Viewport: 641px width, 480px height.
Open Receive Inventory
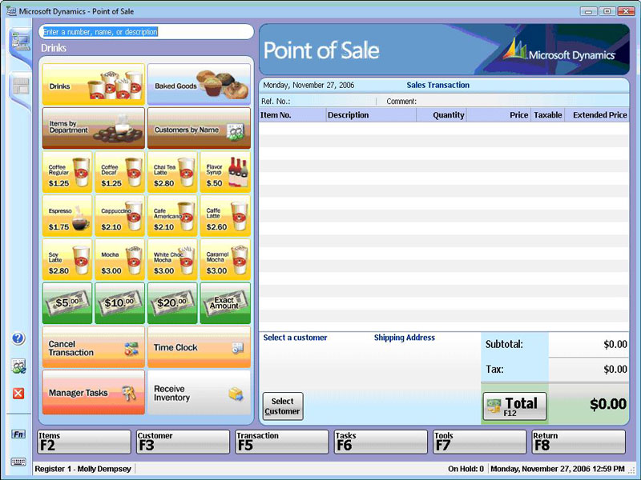click(x=199, y=392)
